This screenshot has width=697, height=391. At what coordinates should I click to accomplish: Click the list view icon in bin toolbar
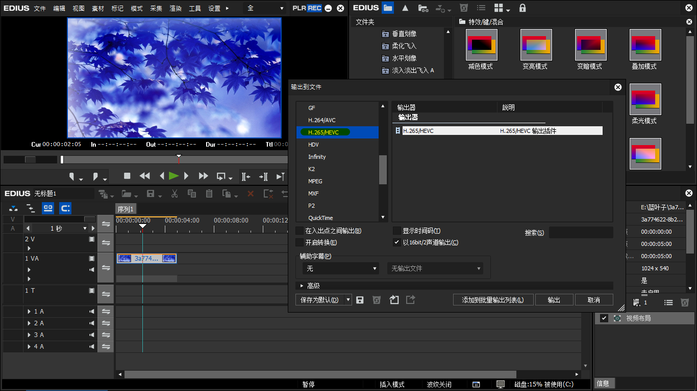point(481,8)
